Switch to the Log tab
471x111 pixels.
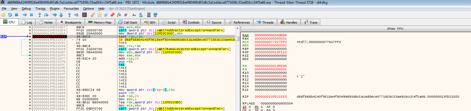27,22
